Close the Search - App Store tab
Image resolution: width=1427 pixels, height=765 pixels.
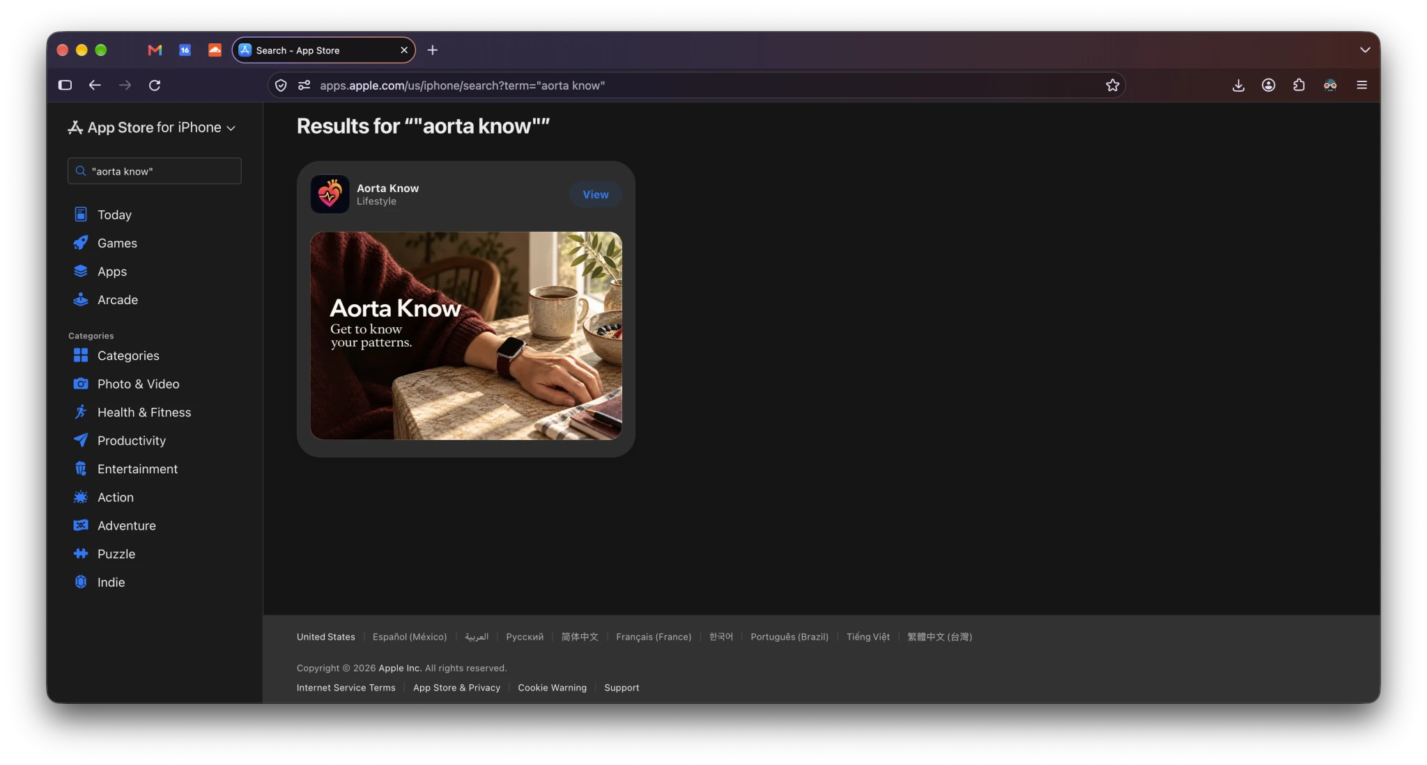pos(404,50)
